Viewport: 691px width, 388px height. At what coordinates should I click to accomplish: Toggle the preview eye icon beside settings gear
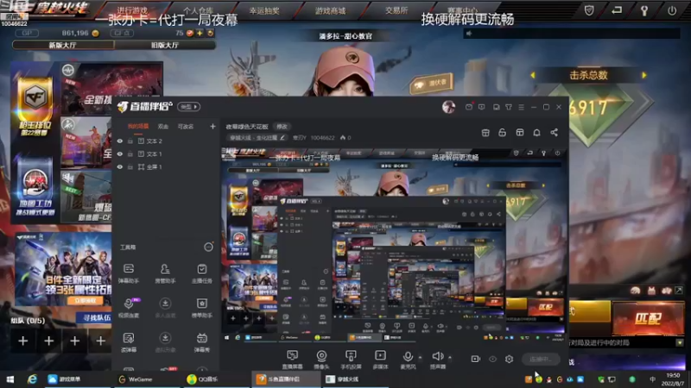click(492, 359)
